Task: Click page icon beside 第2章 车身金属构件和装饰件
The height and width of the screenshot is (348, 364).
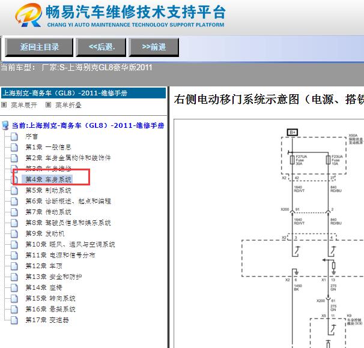Action: pos(14,158)
